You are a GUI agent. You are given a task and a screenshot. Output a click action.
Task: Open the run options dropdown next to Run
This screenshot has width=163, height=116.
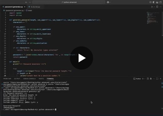(154, 7)
